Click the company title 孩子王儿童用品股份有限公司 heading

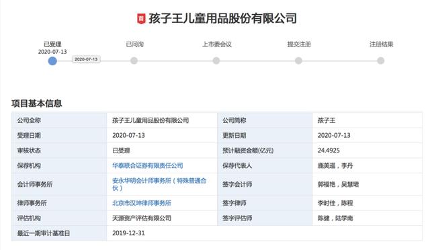[222, 19]
